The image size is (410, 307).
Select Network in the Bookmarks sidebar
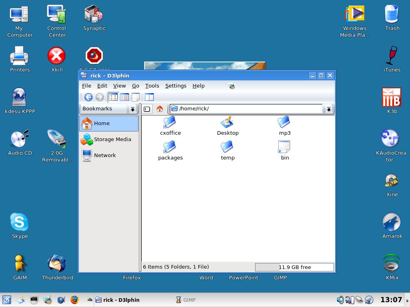(x=109, y=155)
